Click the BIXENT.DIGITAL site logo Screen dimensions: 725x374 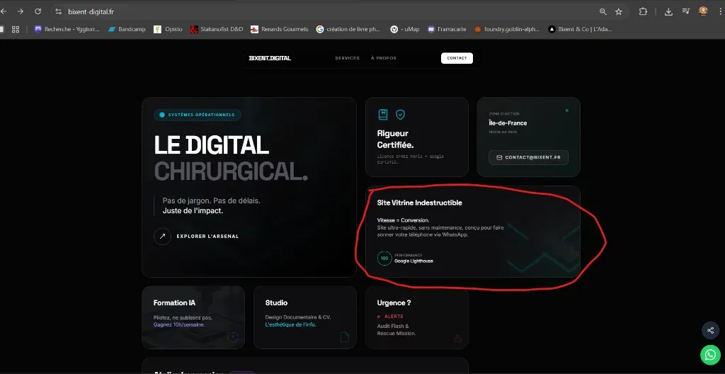pos(270,58)
